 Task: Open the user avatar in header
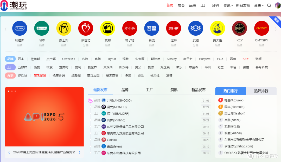pos(278,5)
